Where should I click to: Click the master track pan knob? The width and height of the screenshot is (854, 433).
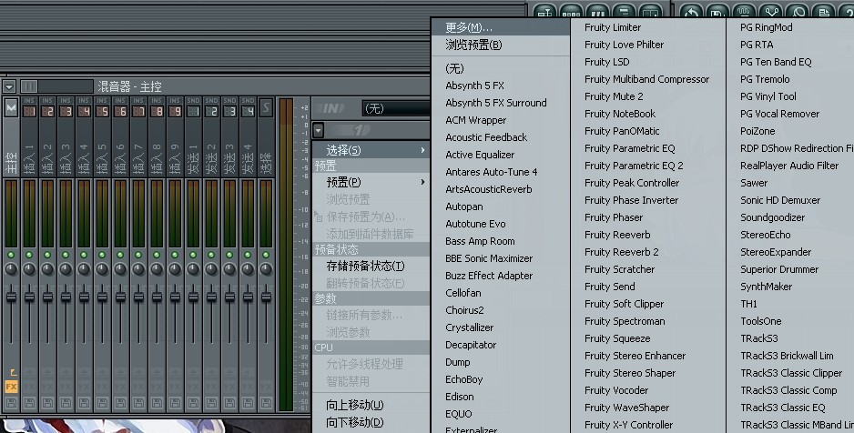pos(11,268)
